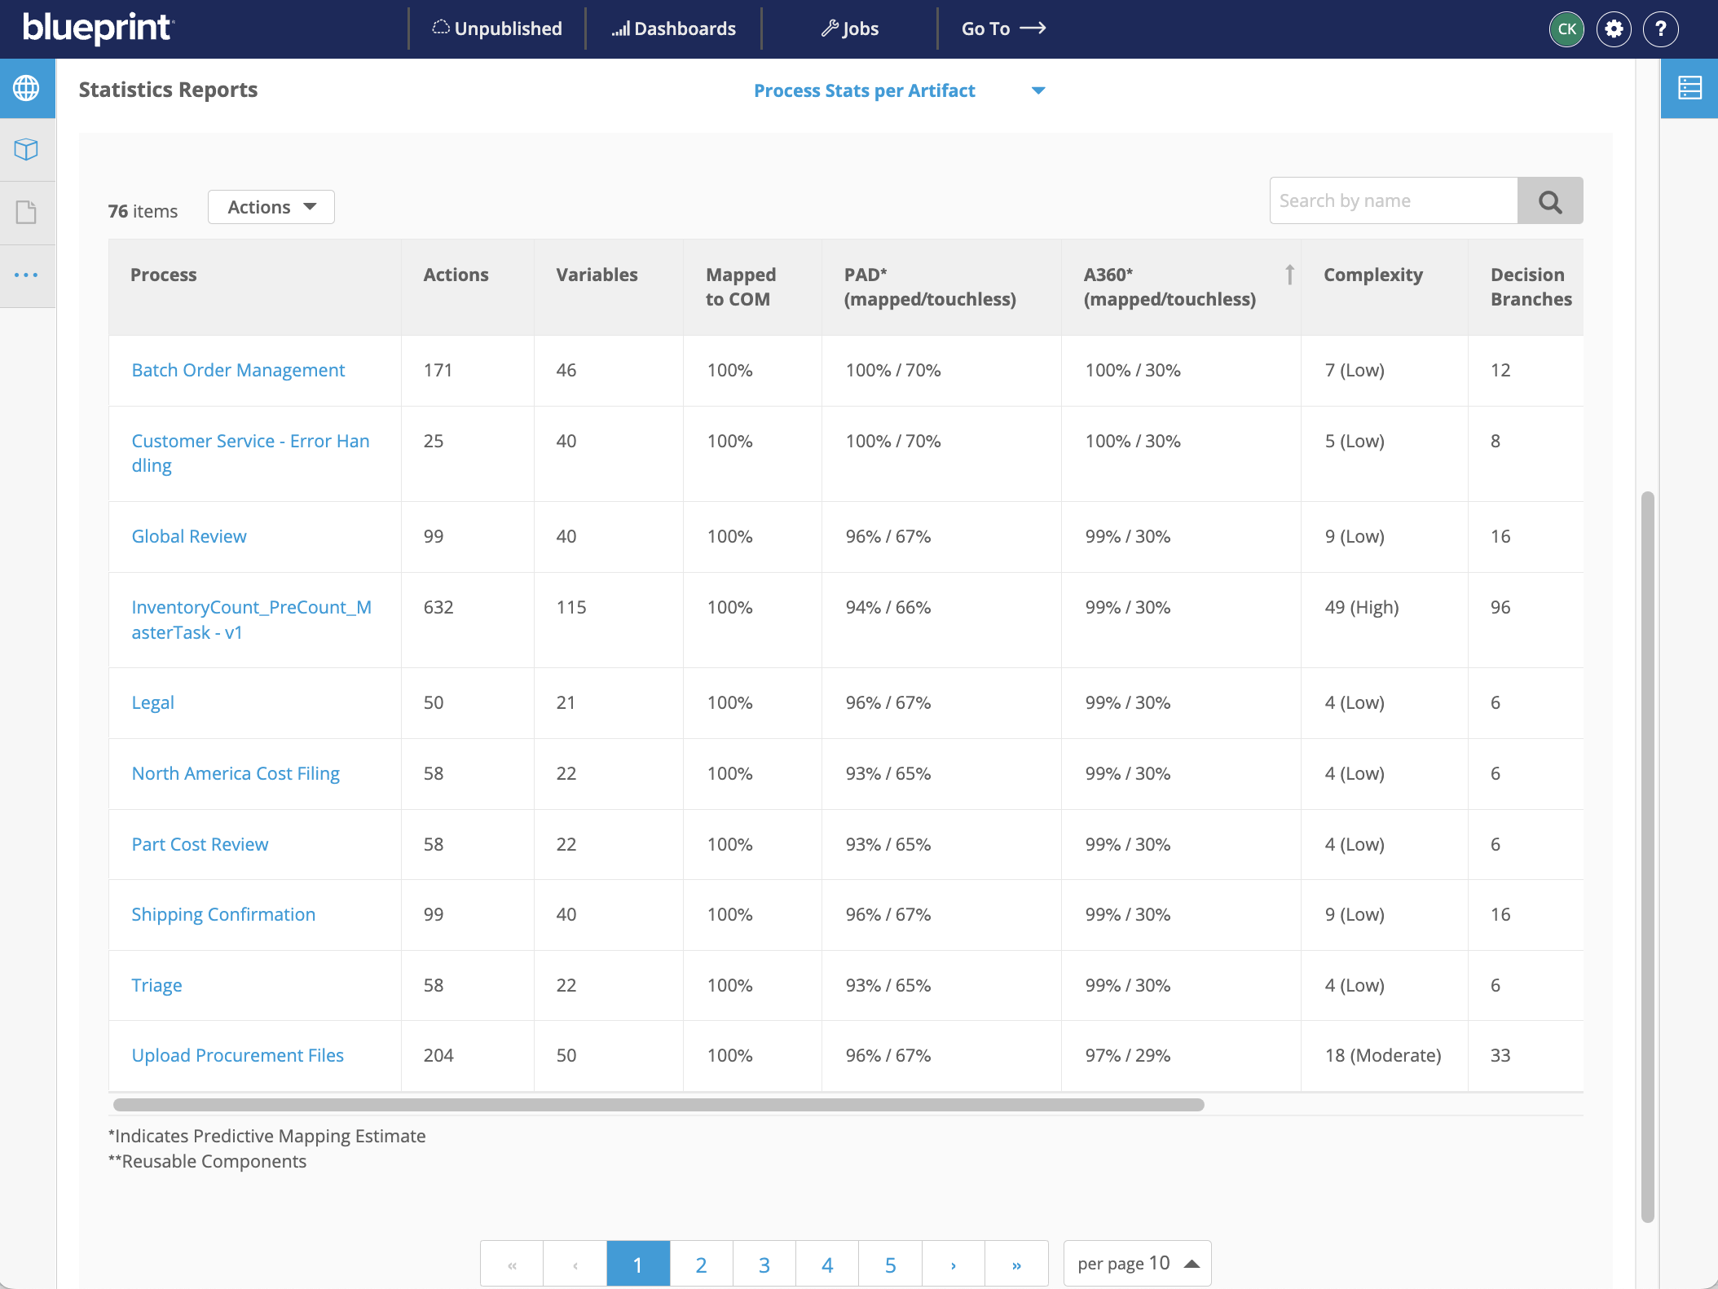Go to page 3 of results

(764, 1265)
